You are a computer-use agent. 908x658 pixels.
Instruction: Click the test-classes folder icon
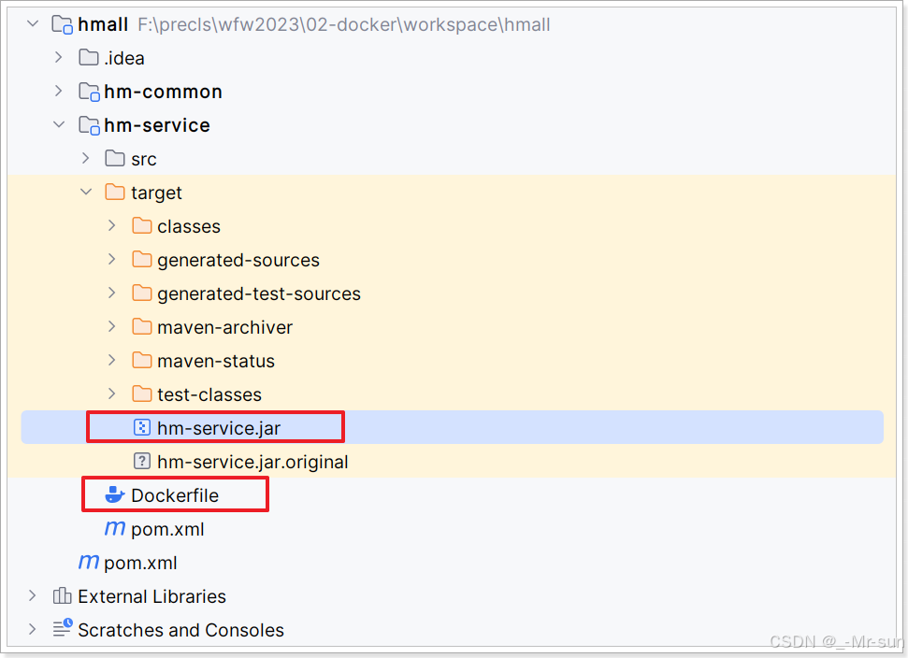pyautogui.click(x=142, y=393)
